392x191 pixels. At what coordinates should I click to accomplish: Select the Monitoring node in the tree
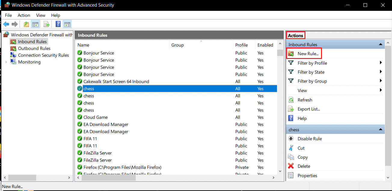[29, 62]
